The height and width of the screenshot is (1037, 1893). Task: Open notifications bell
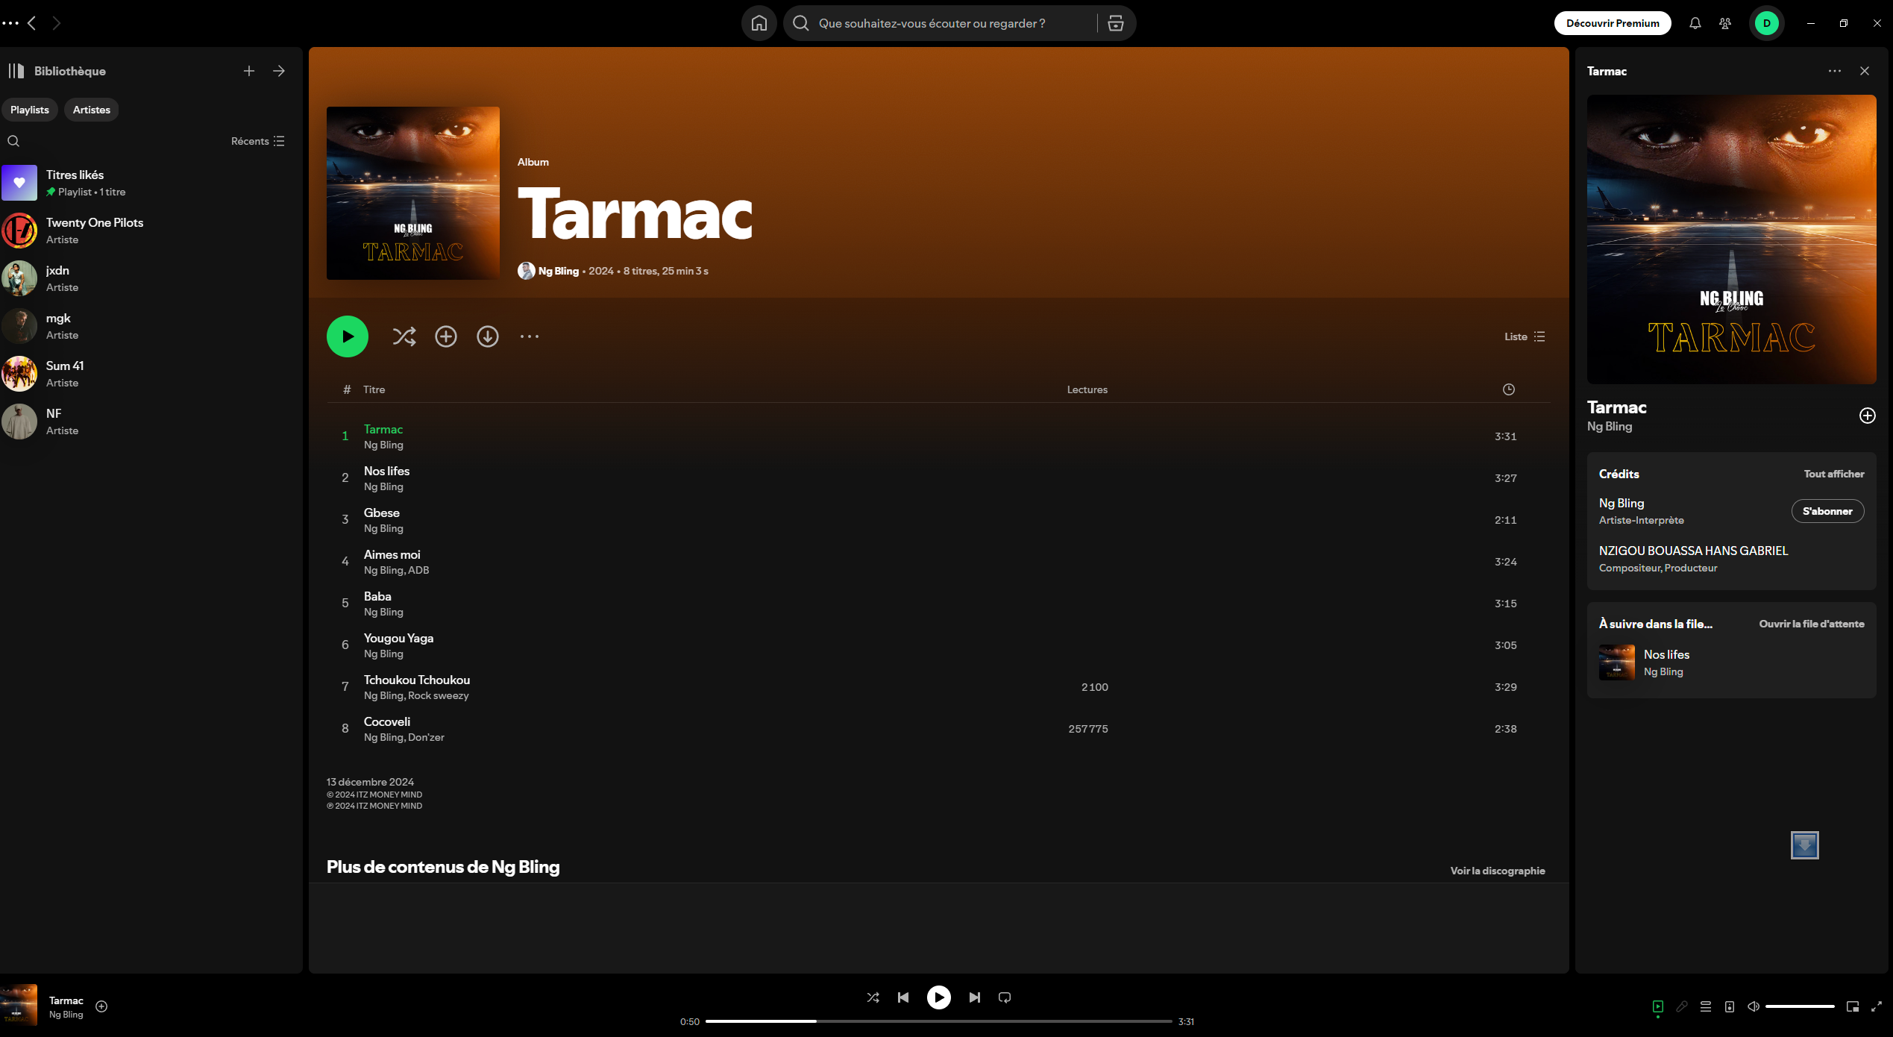(x=1695, y=23)
